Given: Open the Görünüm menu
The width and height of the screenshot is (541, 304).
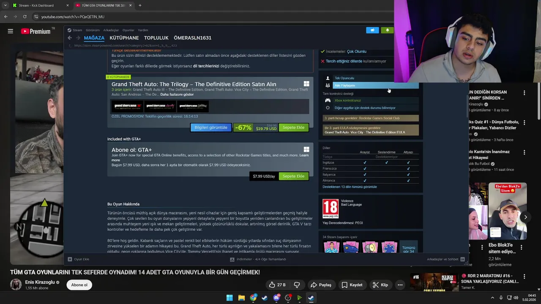Looking at the screenshot, I should click(93, 30).
